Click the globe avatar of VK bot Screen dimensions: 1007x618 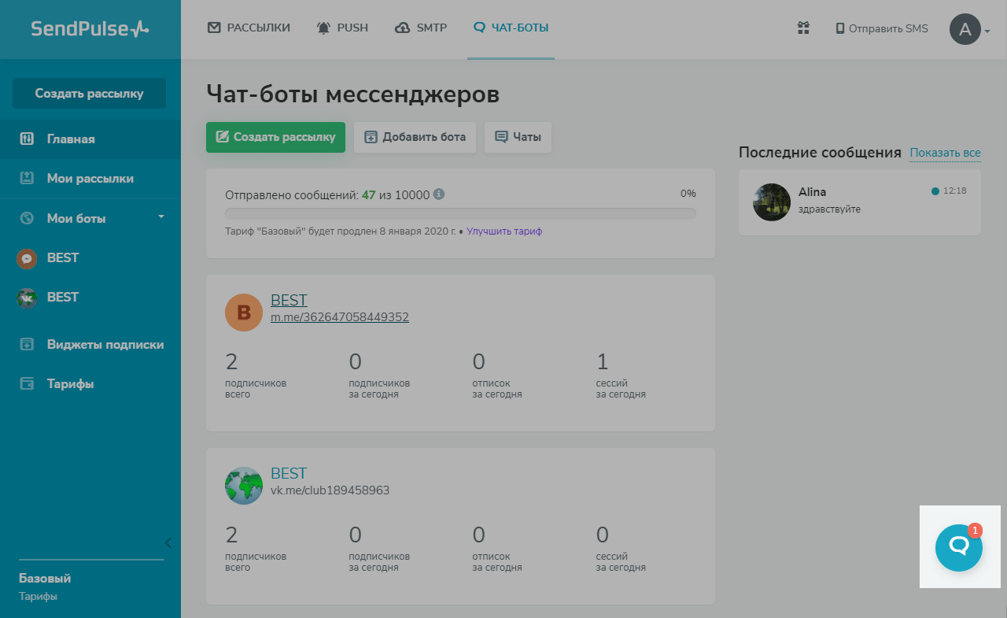click(x=243, y=486)
